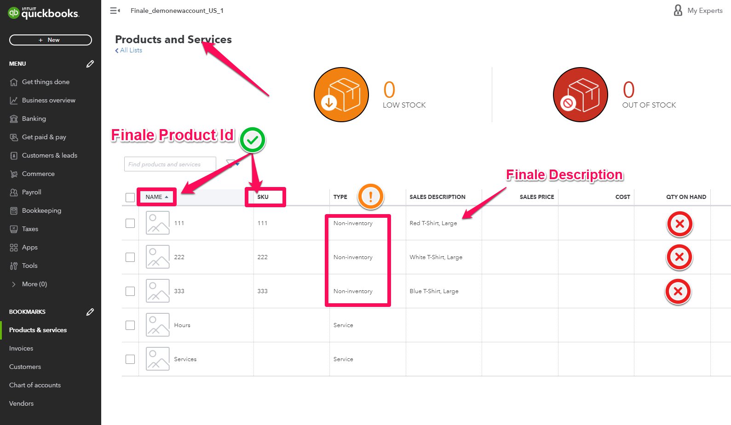731x425 pixels.
Task: Check the box for item 222
Action: [x=130, y=257]
